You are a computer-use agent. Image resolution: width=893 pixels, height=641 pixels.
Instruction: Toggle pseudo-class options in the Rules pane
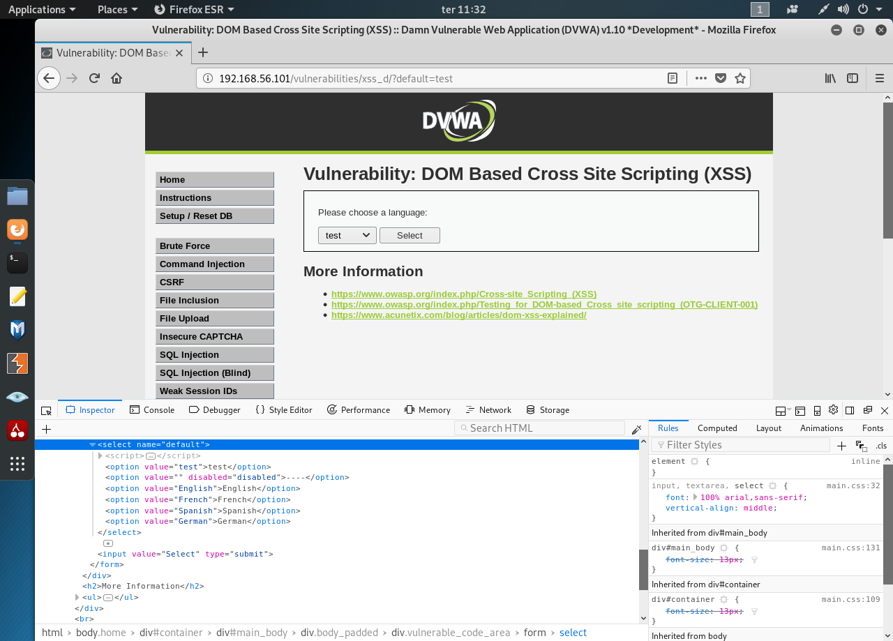(862, 446)
